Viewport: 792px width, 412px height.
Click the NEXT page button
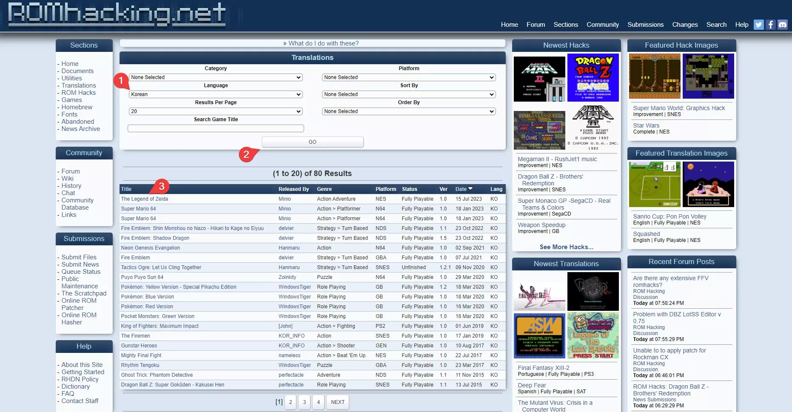[x=338, y=402]
